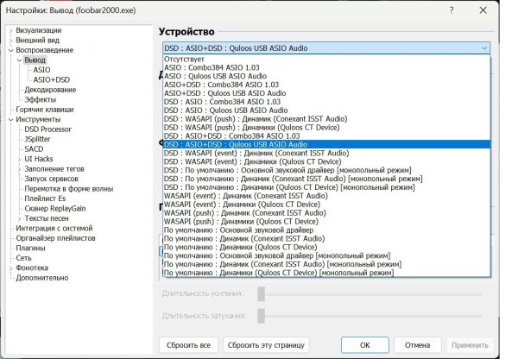This screenshot has width=518, height=359.
Task: Open the Интеграция с системой page
Action: coord(54,229)
